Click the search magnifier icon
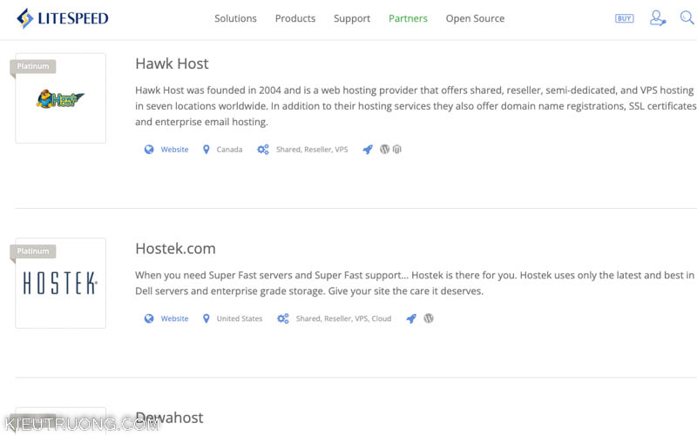This screenshot has height=435, width=697. tap(687, 17)
